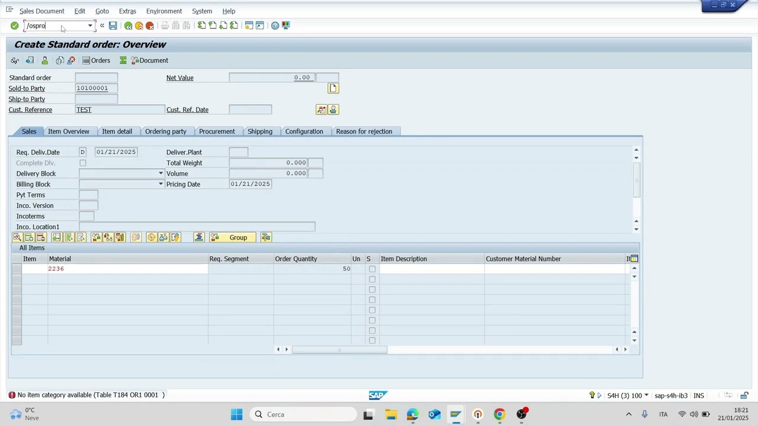Click the Delete Item icon
The image size is (758, 426).
click(40, 237)
